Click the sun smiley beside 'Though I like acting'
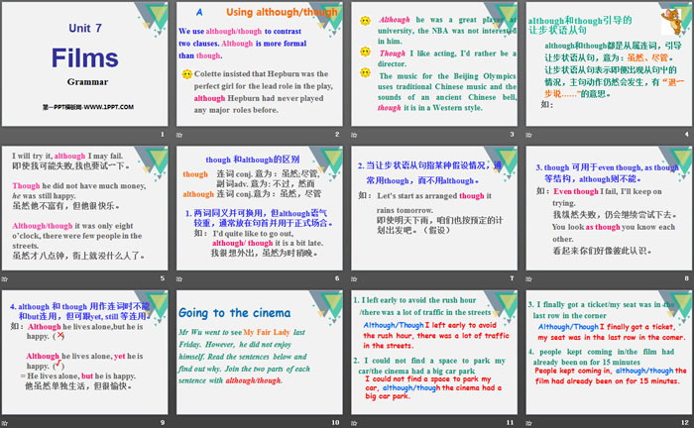 tap(365, 50)
